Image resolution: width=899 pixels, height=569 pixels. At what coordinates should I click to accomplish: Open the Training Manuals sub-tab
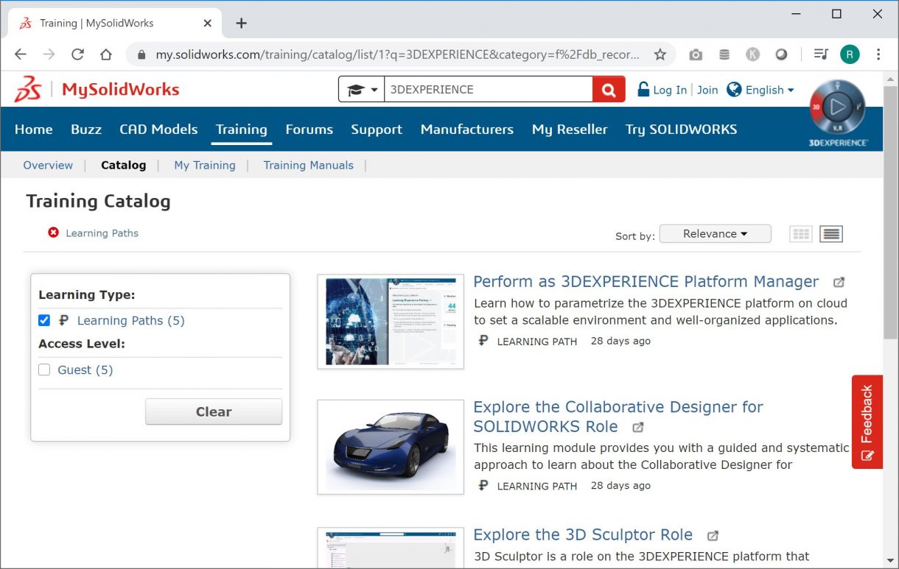[x=309, y=165]
